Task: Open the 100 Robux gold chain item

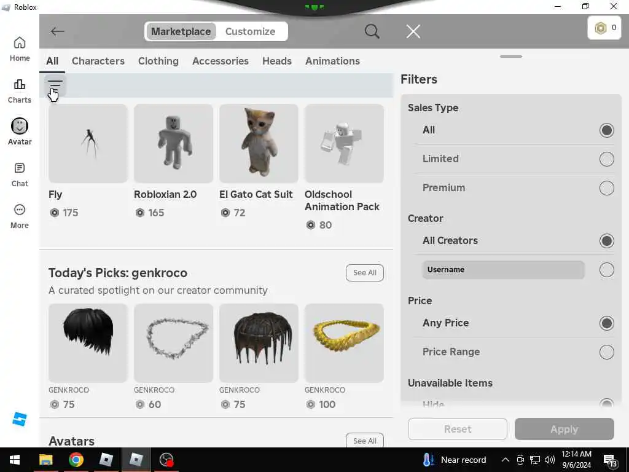Action: [344, 343]
